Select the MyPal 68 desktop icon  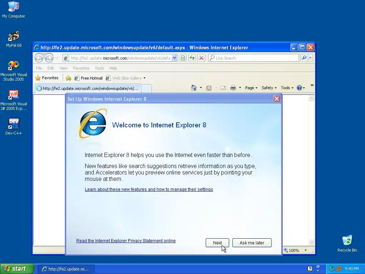tap(14, 39)
